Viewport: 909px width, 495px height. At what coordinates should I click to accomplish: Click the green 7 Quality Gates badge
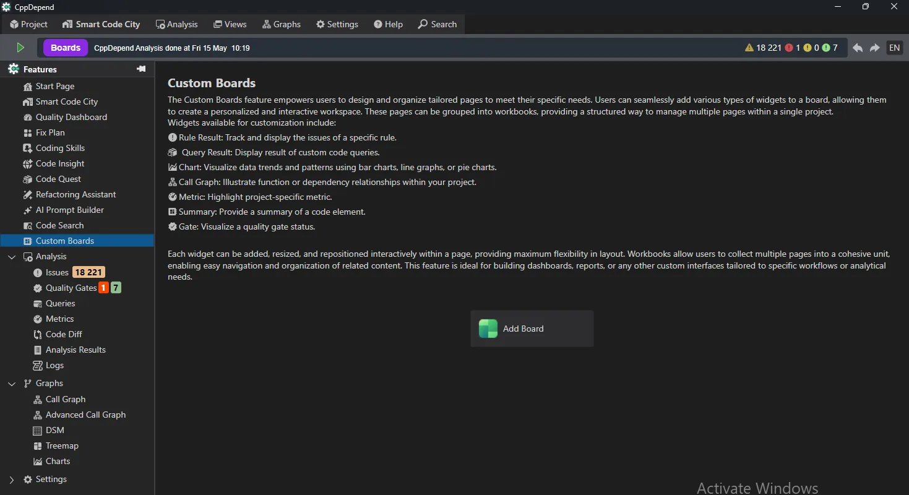(x=116, y=288)
